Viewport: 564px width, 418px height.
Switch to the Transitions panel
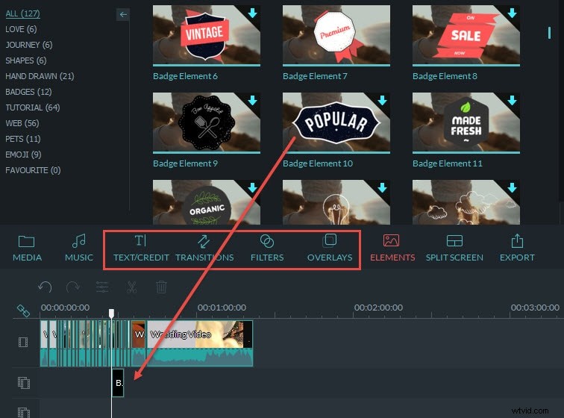pos(204,248)
